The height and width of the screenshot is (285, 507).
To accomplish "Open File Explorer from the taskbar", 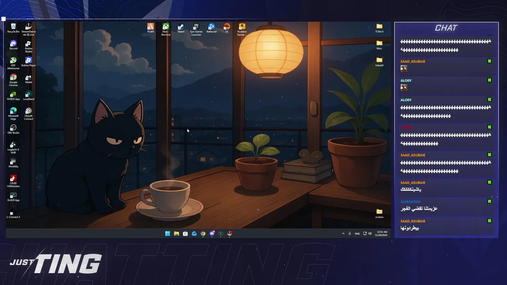I will point(176,234).
